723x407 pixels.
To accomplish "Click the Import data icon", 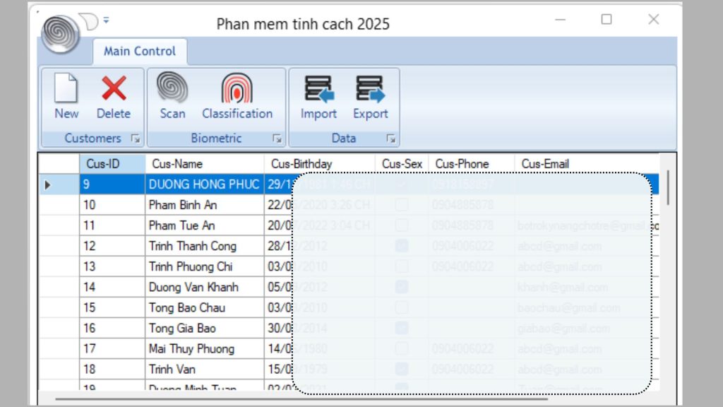I will click(x=318, y=97).
